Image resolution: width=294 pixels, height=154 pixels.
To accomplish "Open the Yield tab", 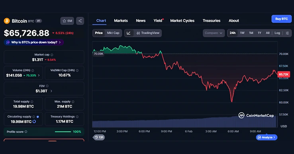I will 158,21.
